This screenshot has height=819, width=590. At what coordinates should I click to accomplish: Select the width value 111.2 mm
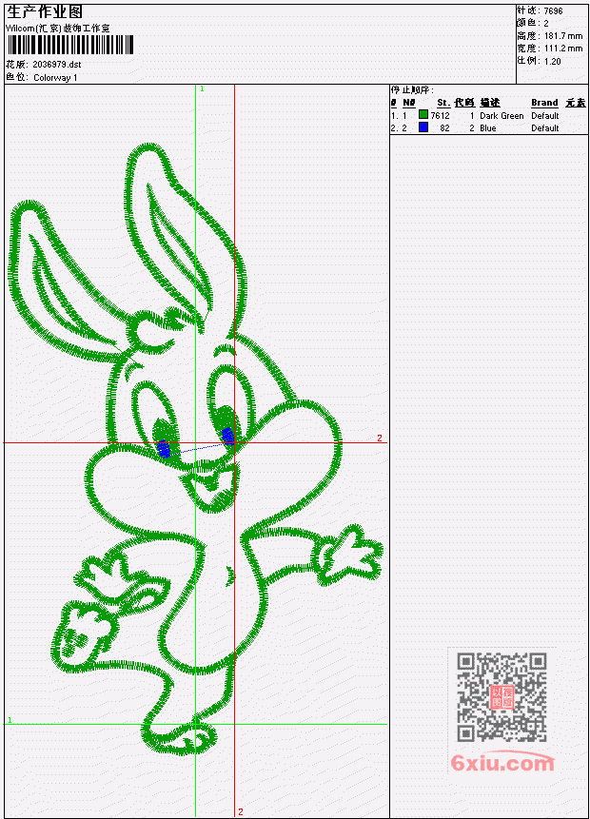(x=563, y=49)
